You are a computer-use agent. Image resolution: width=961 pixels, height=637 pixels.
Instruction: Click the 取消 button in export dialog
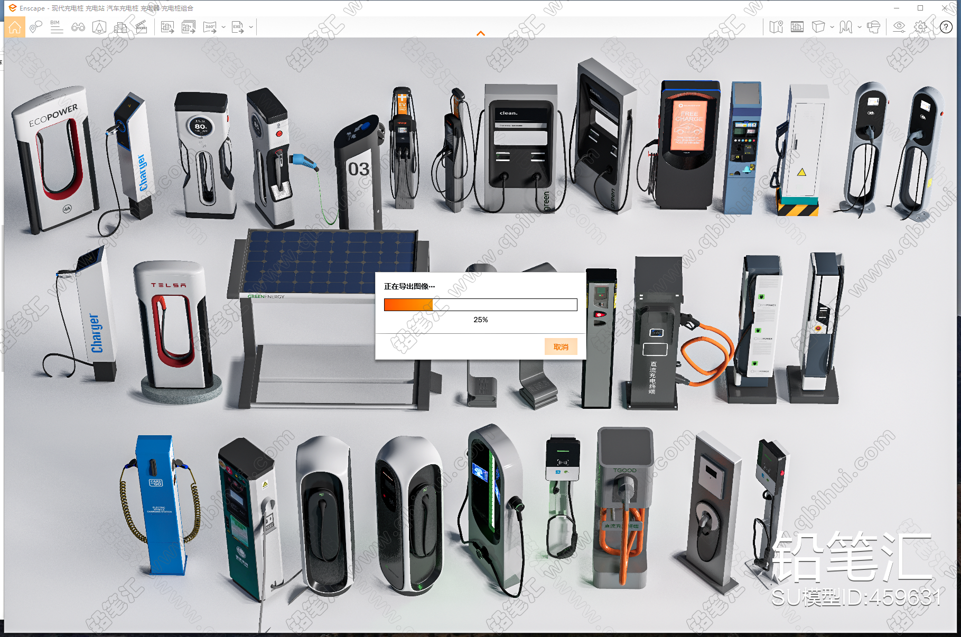(561, 346)
